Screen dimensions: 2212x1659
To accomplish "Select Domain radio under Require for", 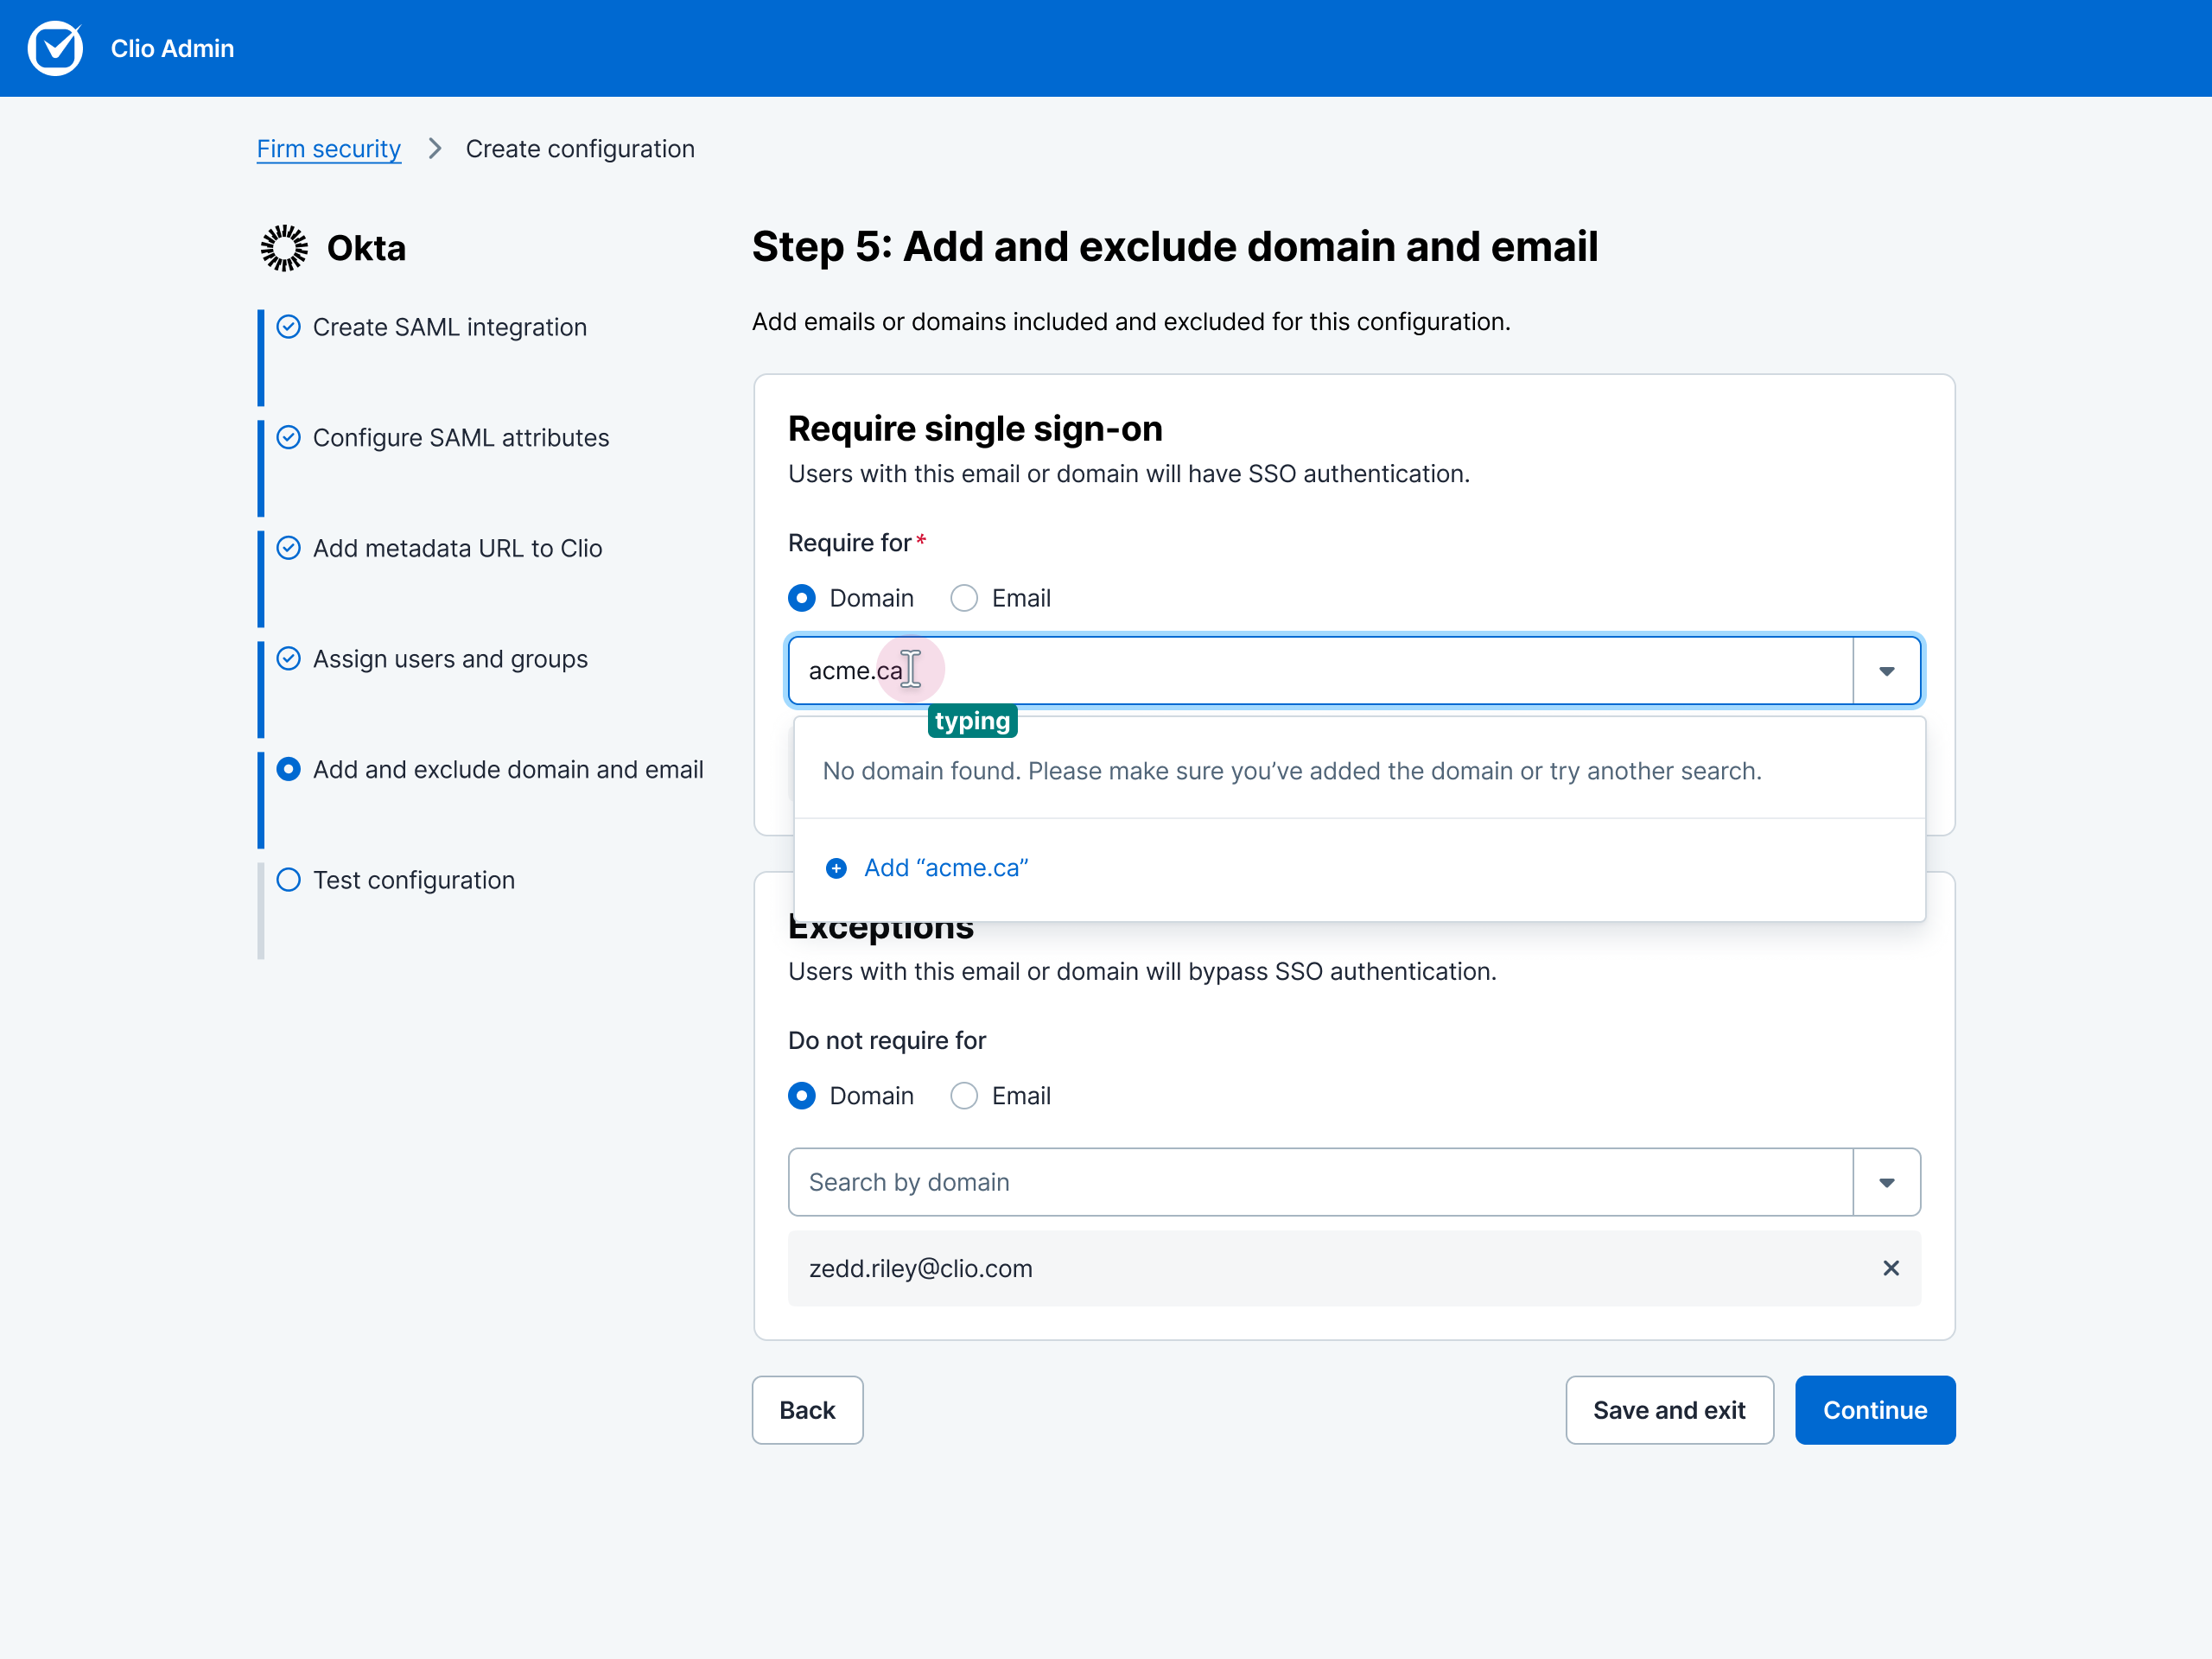I will 801,598.
